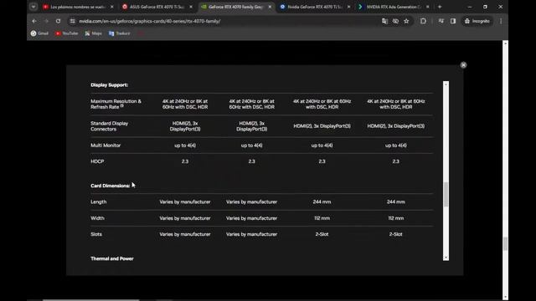536x301 pixels.
Task: Click the page's main vertical scrollbar thumb
Action: click(x=505, y=243)
